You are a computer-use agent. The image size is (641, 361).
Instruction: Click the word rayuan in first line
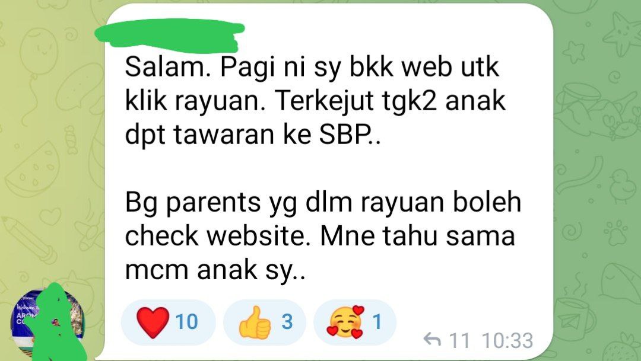coord(217,101)
